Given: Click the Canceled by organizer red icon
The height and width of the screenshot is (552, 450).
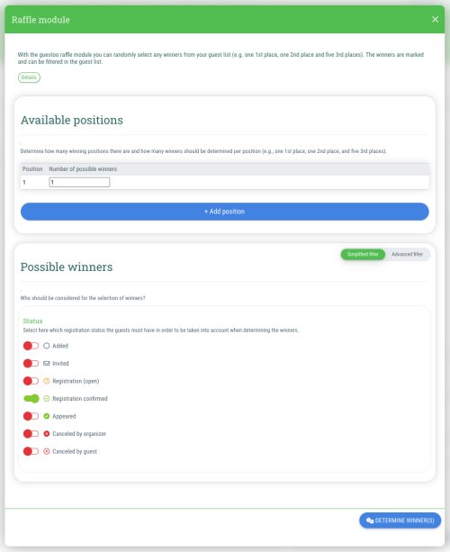Looking at the screenshot, I should 47,434.
